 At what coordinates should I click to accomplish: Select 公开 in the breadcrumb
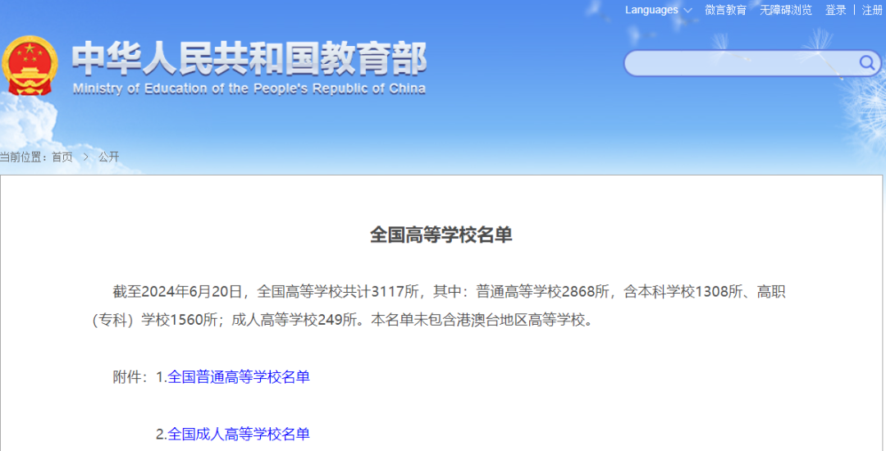(x=108, y=157)
